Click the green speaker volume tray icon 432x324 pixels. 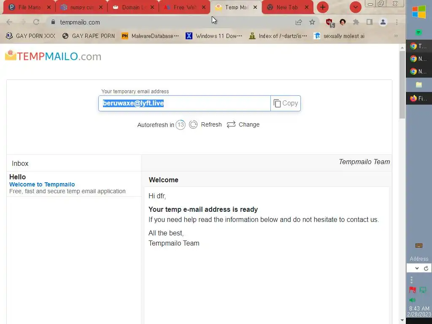point(412,300)
